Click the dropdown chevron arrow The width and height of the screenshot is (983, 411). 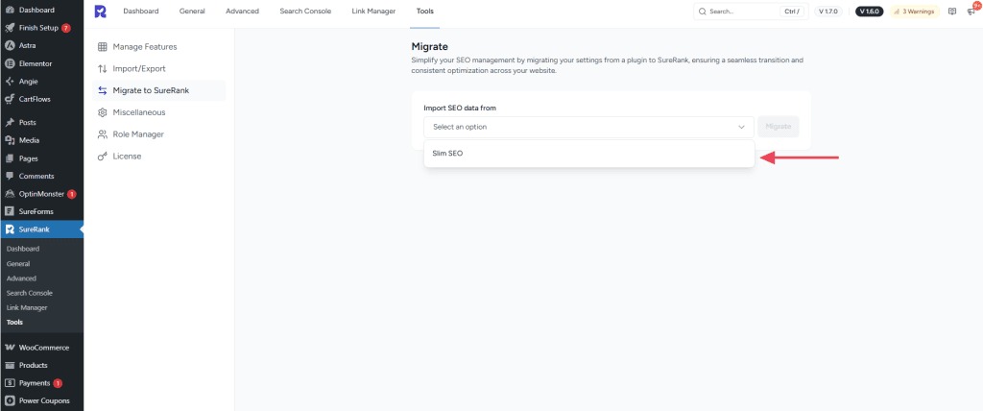point(741,127)
